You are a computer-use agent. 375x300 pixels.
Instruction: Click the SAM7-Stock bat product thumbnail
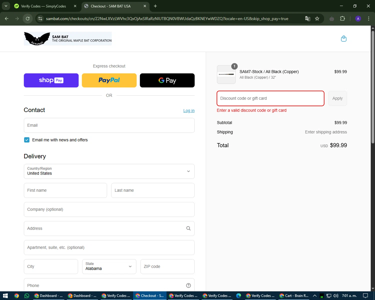coord(226,74)
